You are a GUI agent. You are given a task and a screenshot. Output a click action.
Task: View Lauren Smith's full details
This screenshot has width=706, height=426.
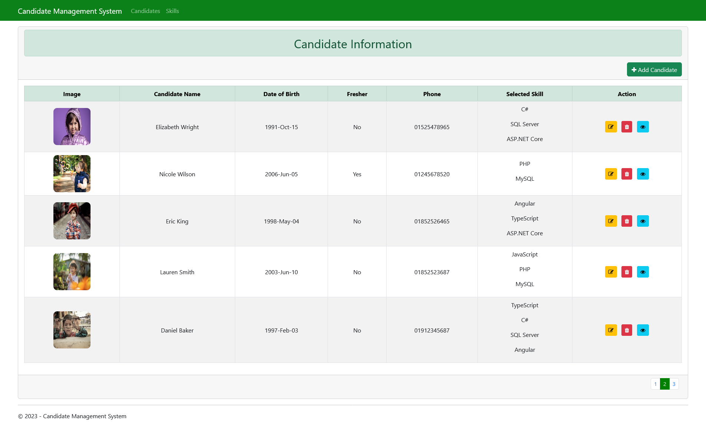[x=643, y=272]
